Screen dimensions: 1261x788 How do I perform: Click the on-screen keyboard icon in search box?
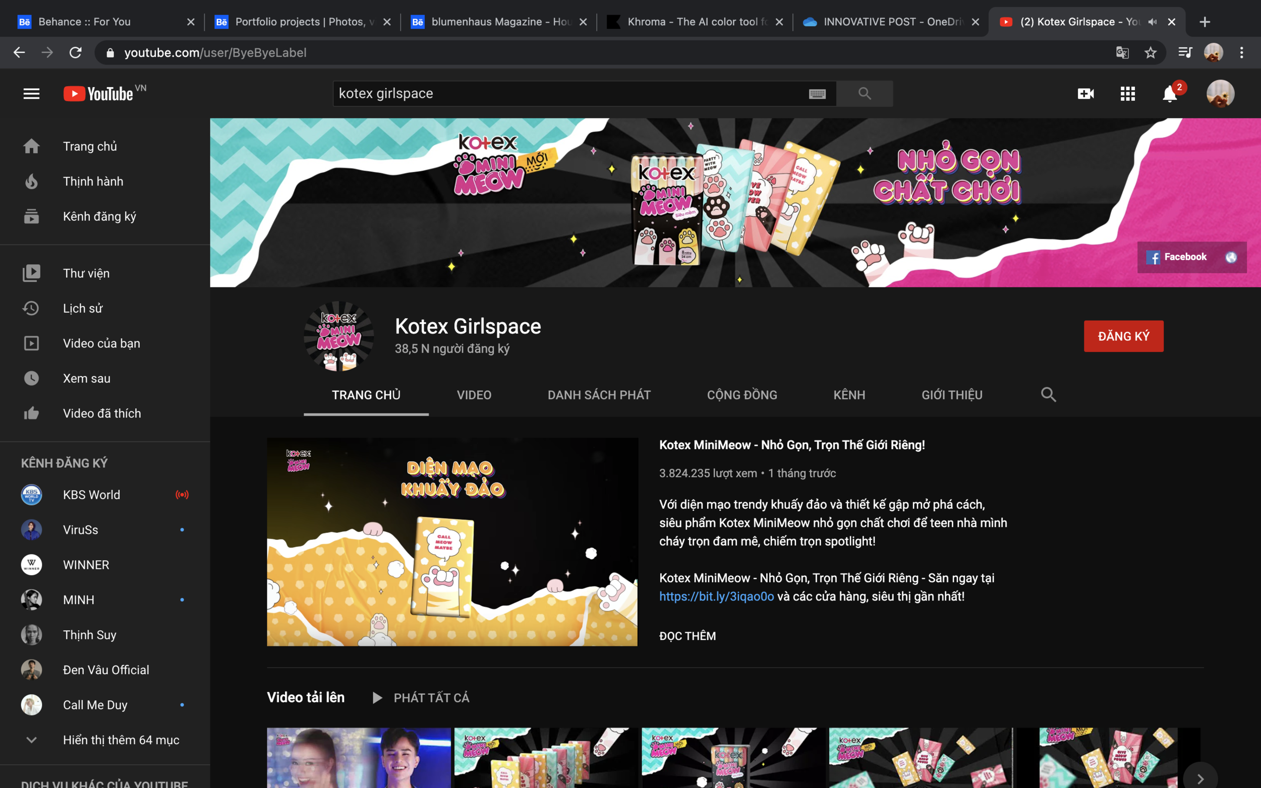[x=817, y=94]
